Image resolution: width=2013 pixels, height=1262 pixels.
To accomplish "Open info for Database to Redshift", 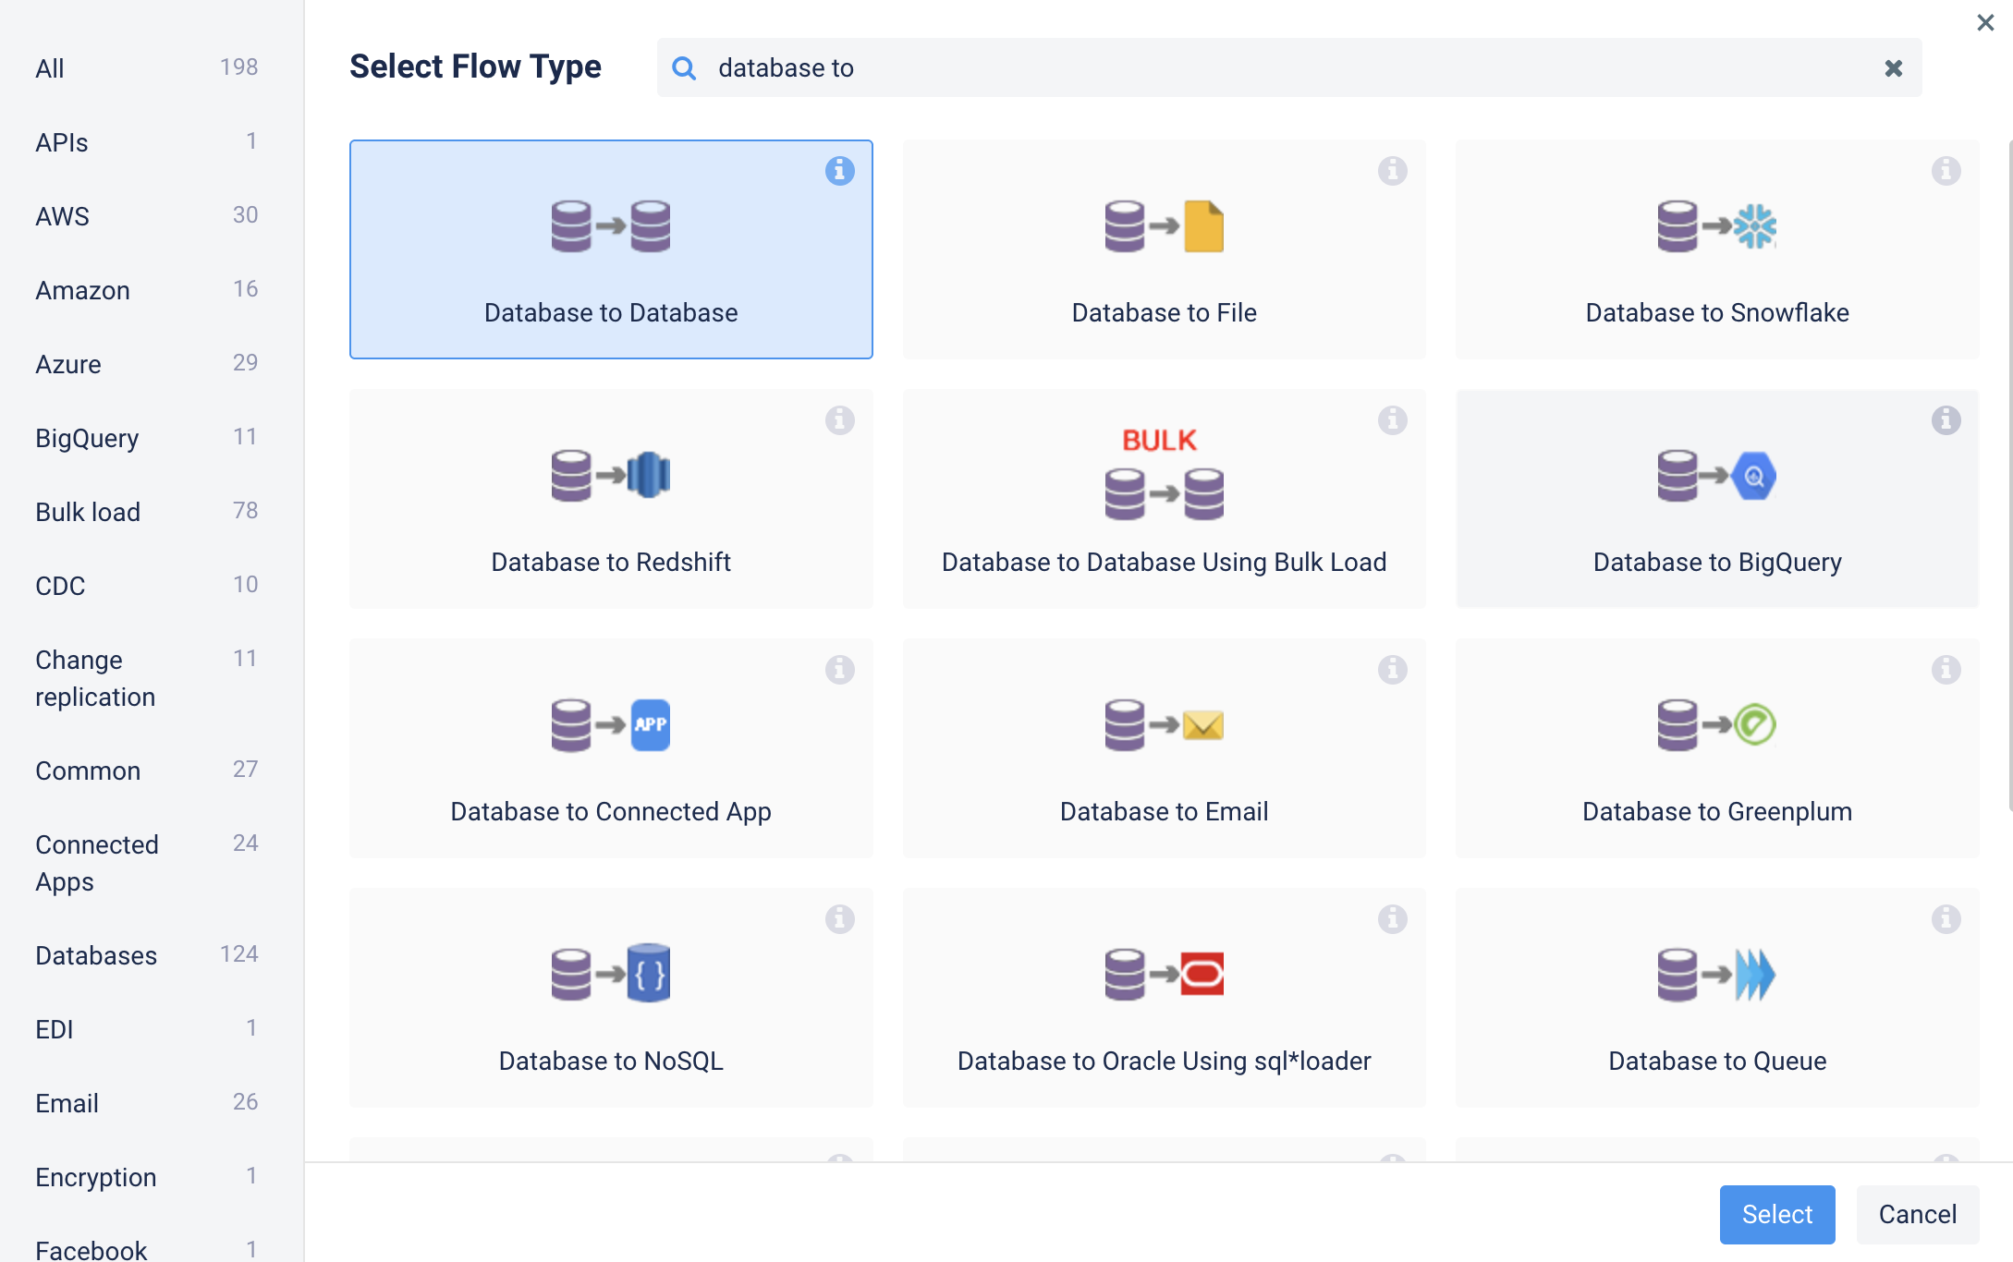I will click(x=839, y=420).
